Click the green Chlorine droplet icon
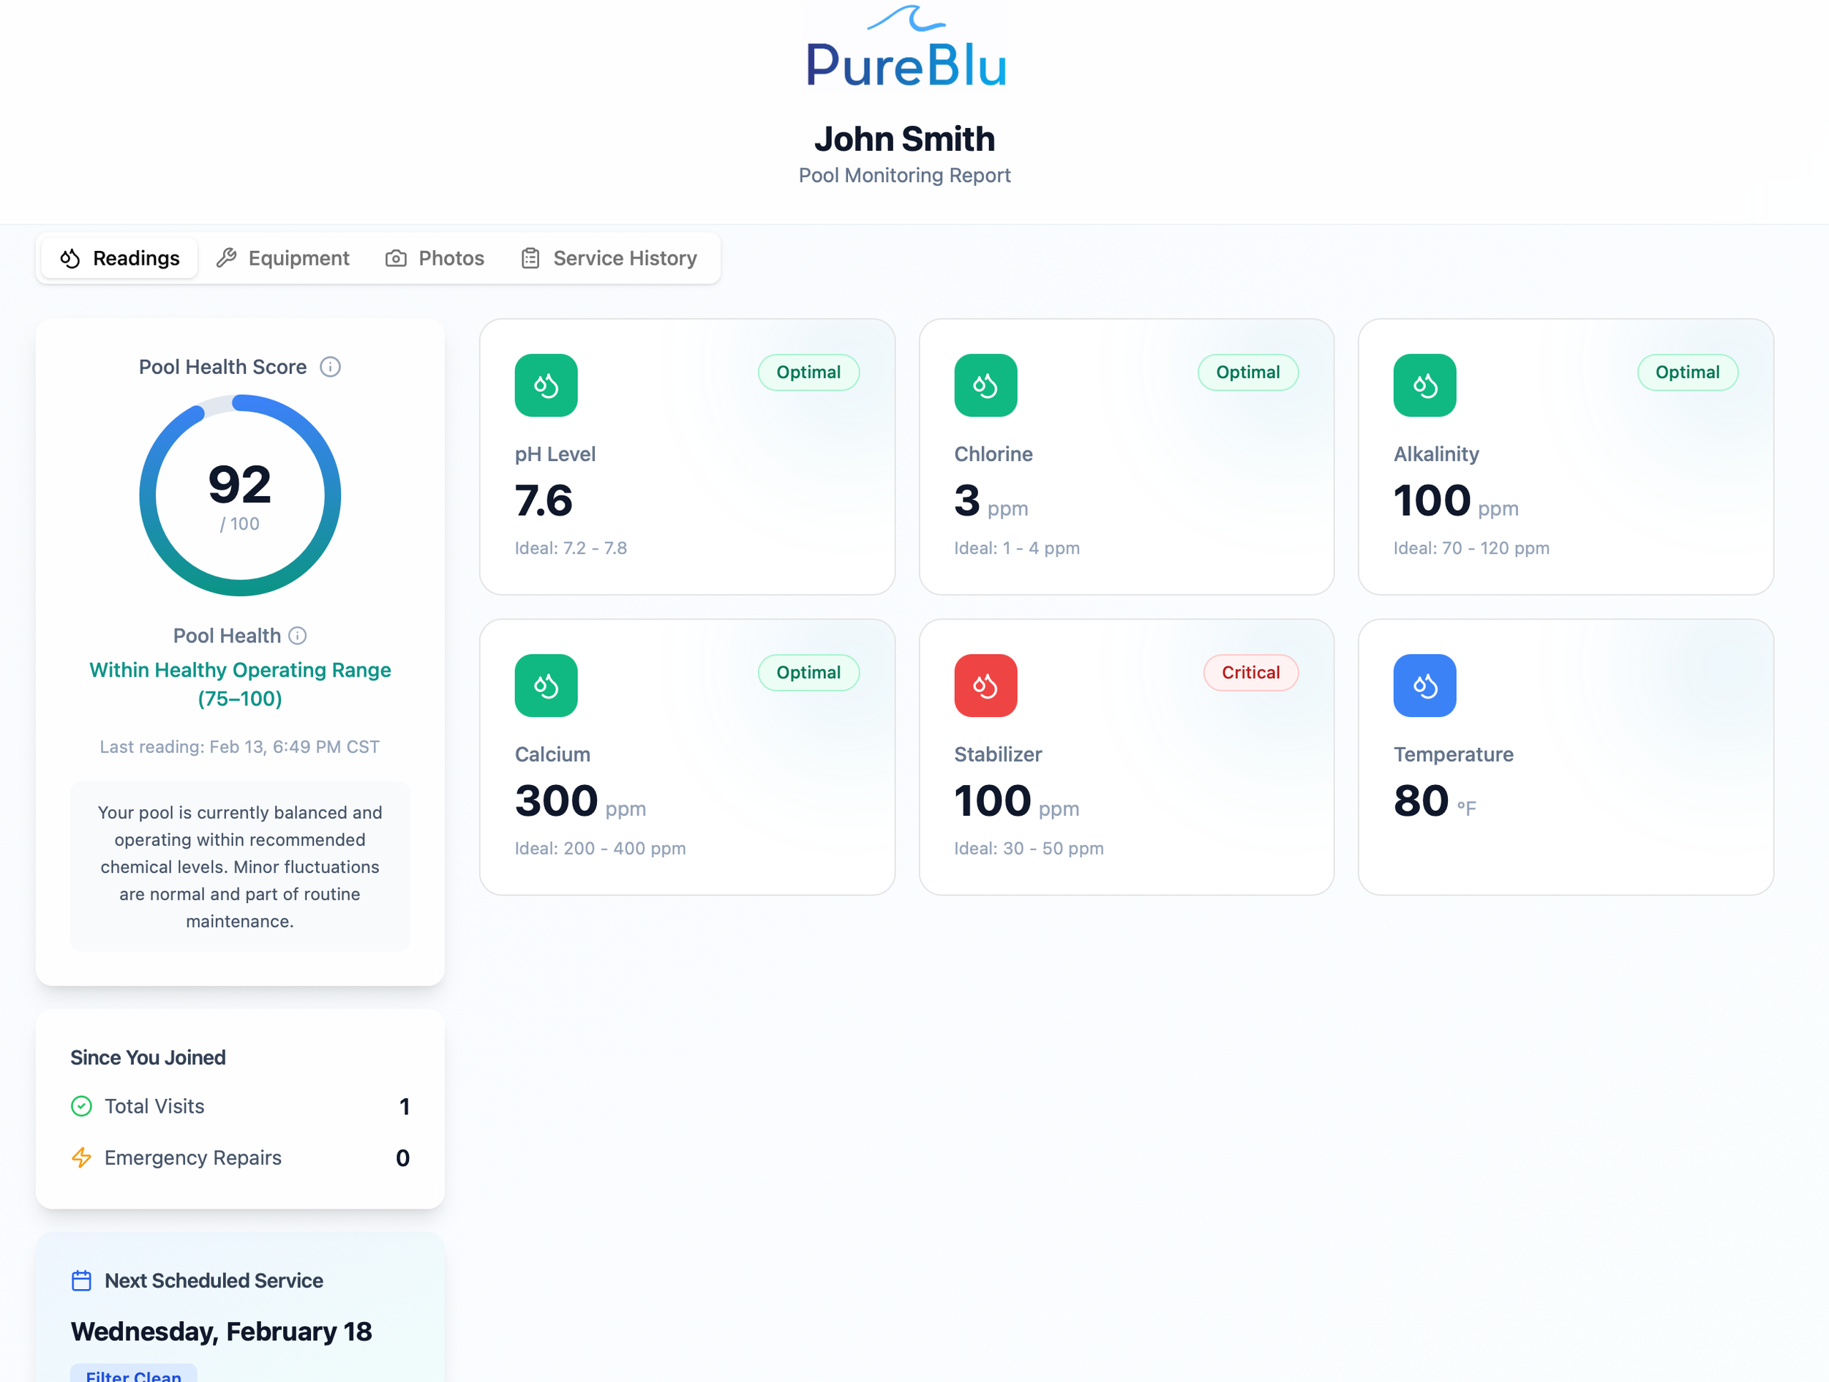Viewport: 1829px width, 1382px height. pos(985,386)
